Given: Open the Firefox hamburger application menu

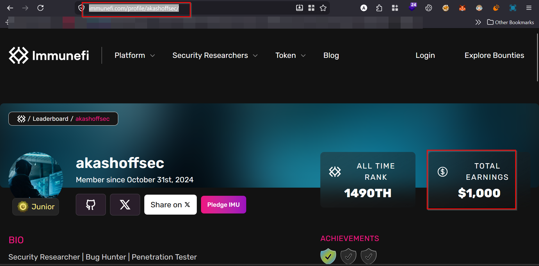Looking at the screenshot, I should click(529, 8).
